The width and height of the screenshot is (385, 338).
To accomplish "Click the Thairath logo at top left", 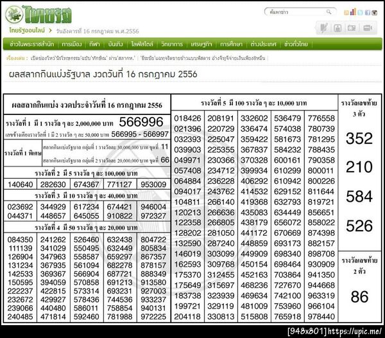I will pyautogui.click(x=38, y=14).
